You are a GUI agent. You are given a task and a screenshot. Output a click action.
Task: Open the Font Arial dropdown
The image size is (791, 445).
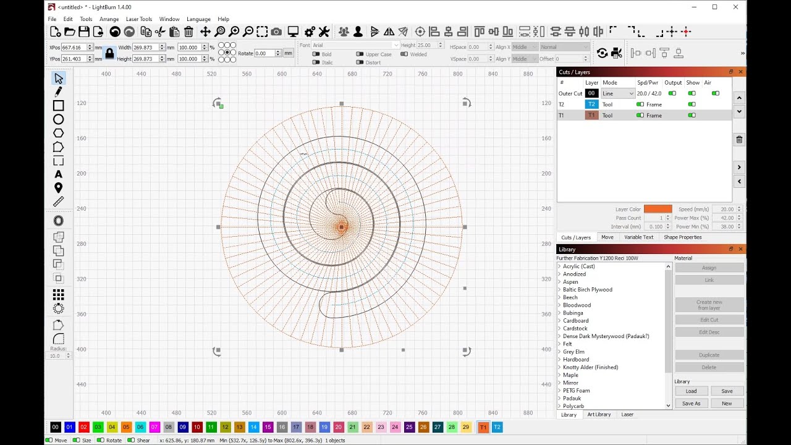(x=355, y=45)
